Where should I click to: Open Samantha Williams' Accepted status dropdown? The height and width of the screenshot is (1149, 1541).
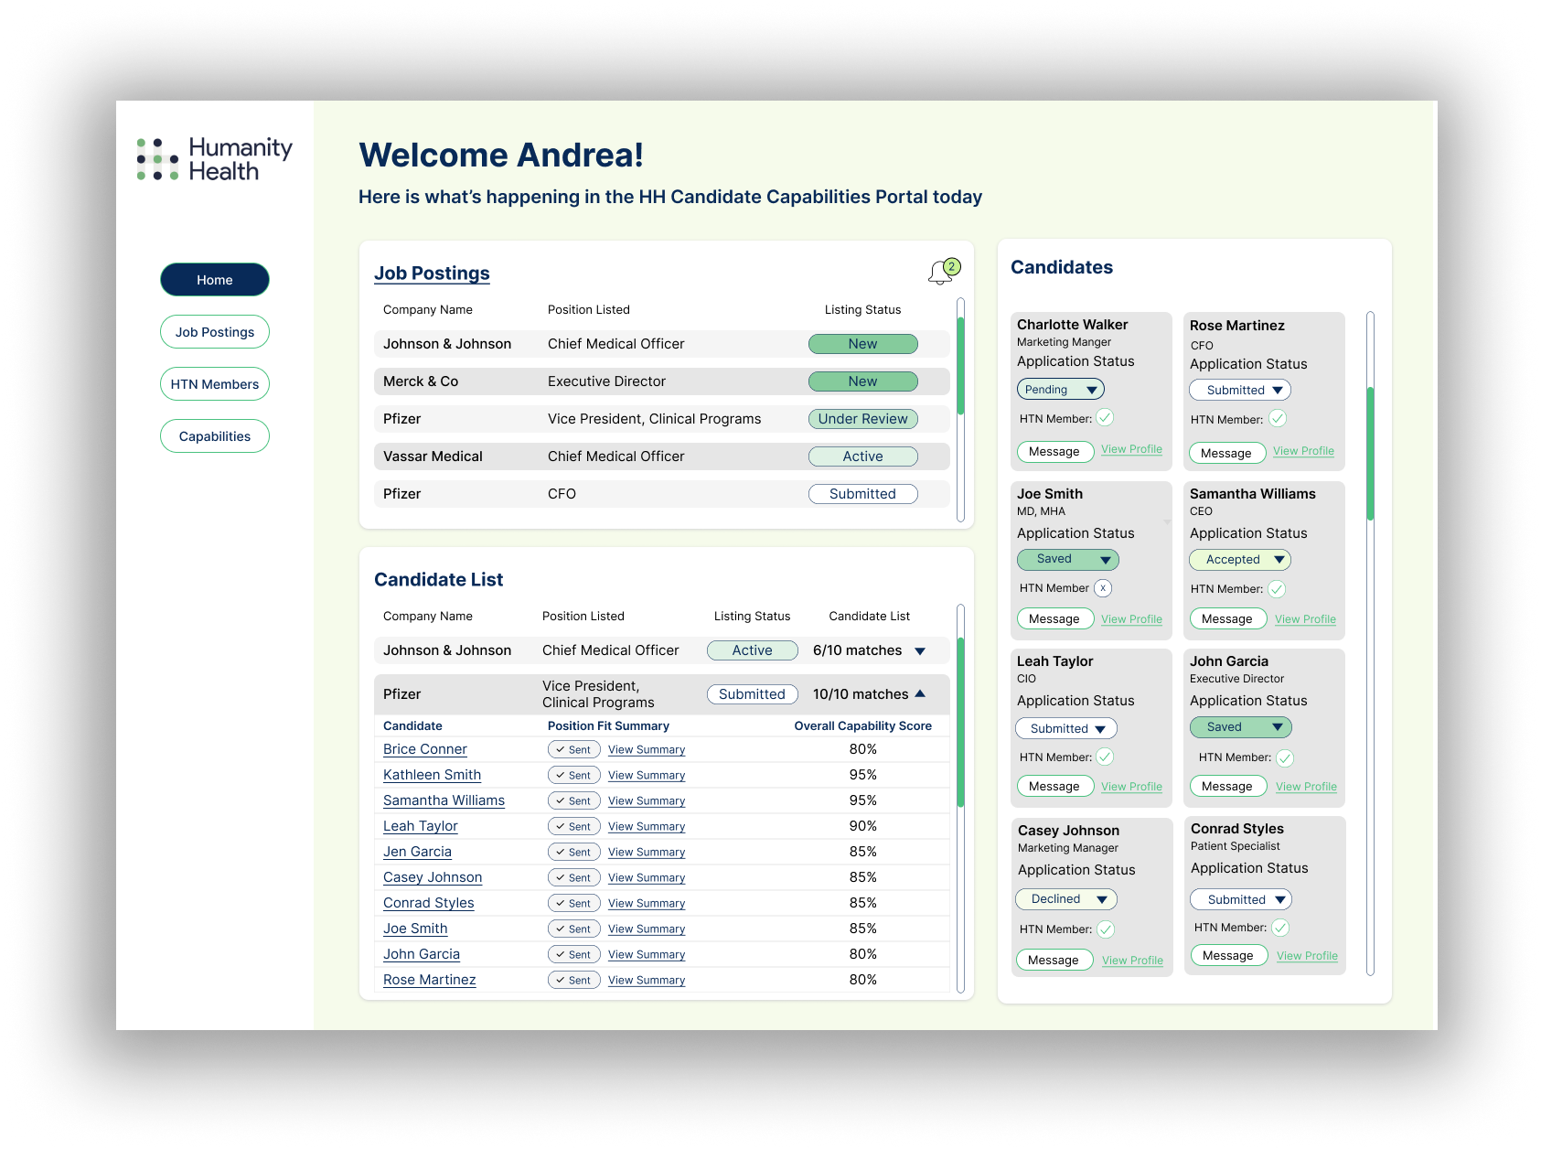coord(1240,559)
